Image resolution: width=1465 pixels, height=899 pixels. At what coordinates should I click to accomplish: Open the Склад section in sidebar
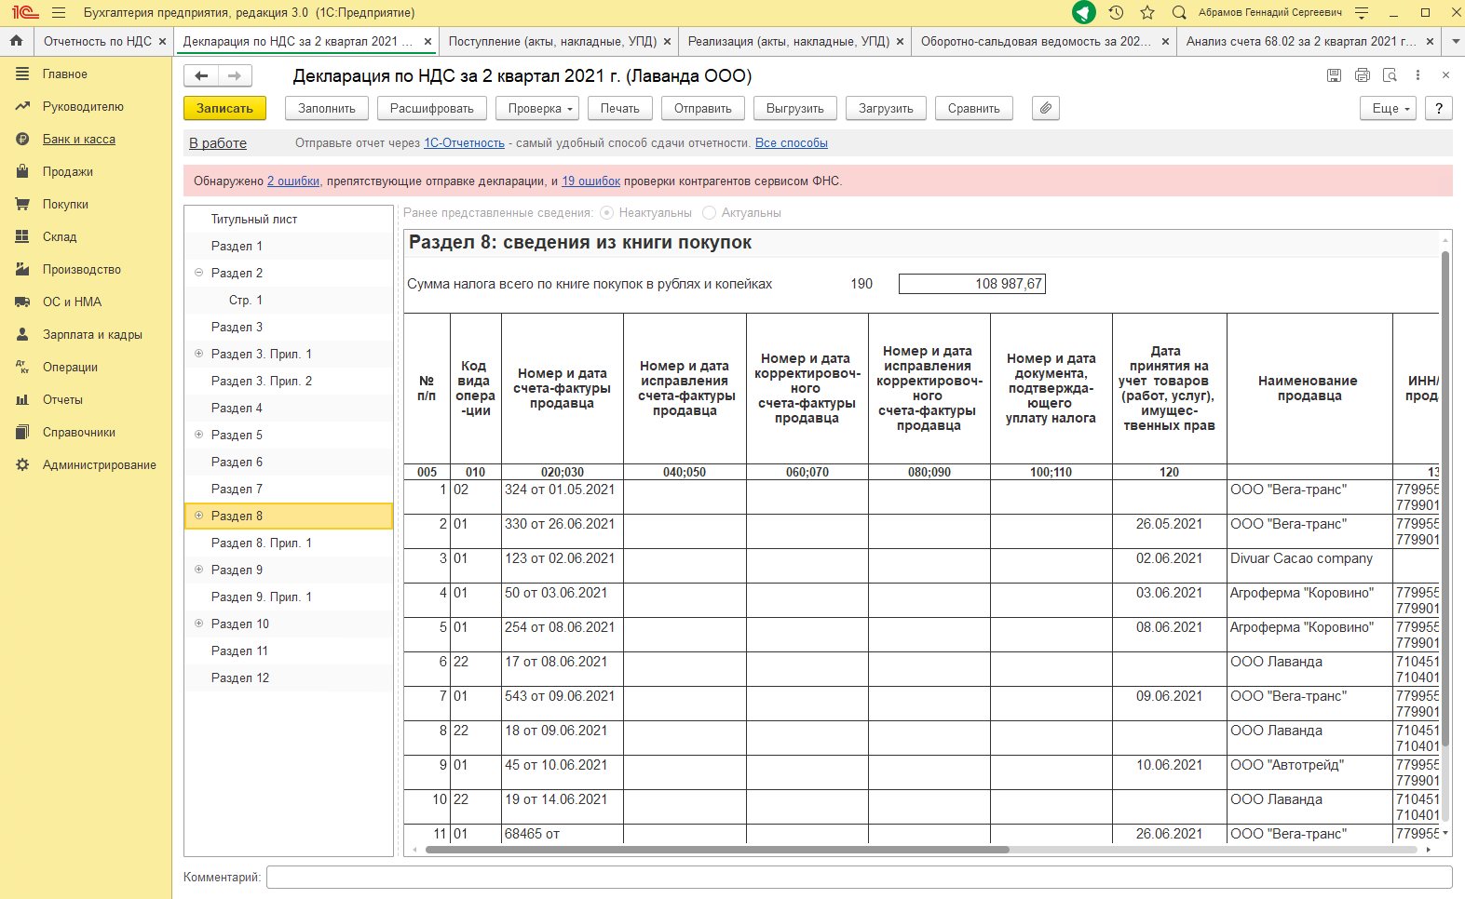pyautogui.click(x=60, y=237)
